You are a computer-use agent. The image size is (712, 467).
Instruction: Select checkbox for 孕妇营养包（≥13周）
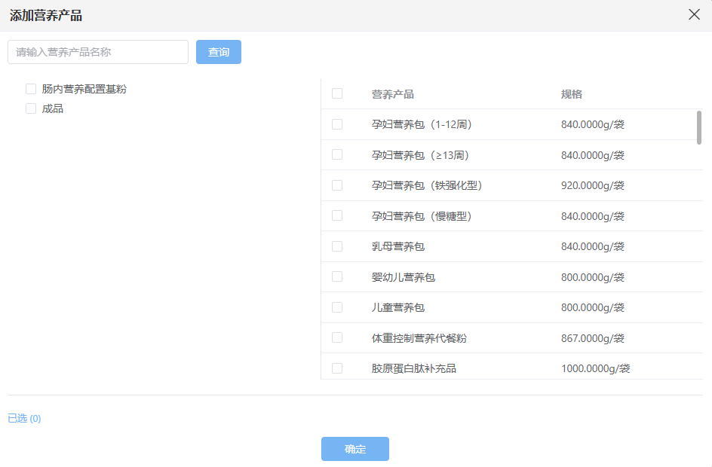[x=337, y=154]
